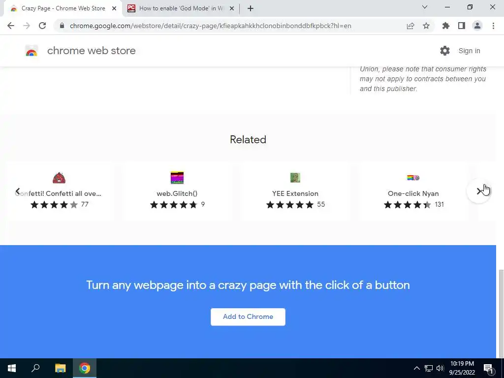Click the Chrome taskbar icon
Screen dimensions: 504x378
coord(85,368)
